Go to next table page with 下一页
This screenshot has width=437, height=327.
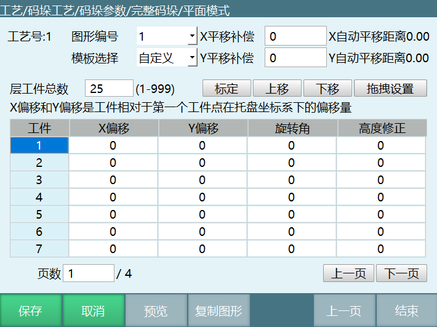click(401, 273)
